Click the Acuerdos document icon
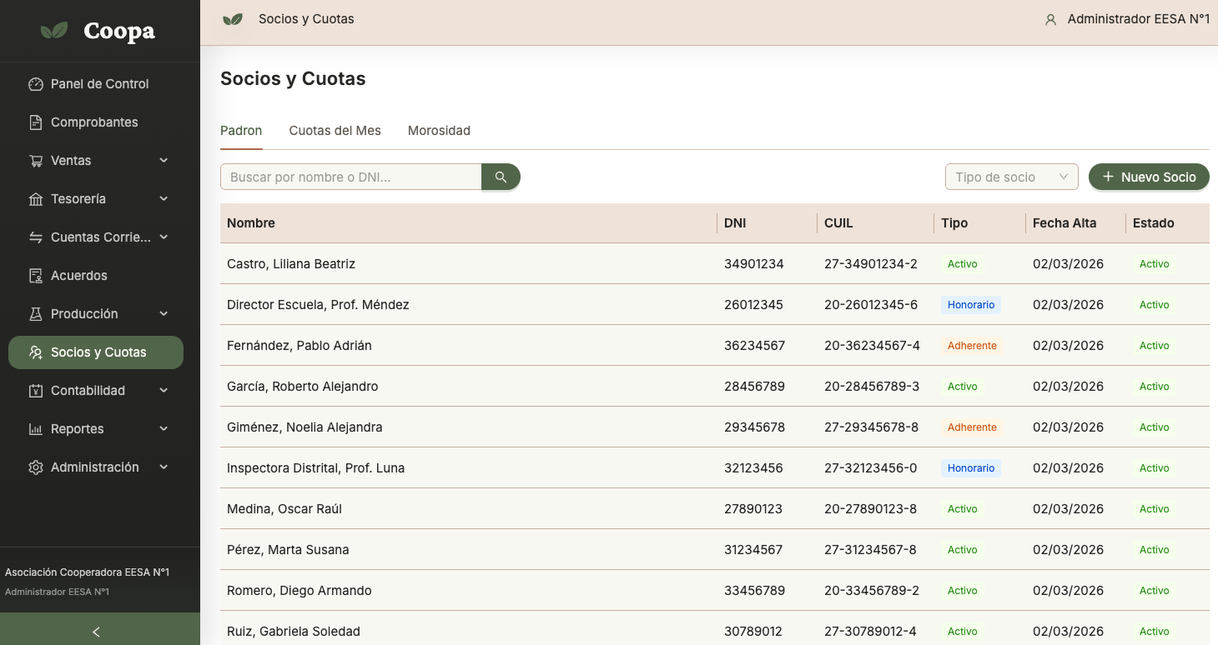 [x=36, y=276]
